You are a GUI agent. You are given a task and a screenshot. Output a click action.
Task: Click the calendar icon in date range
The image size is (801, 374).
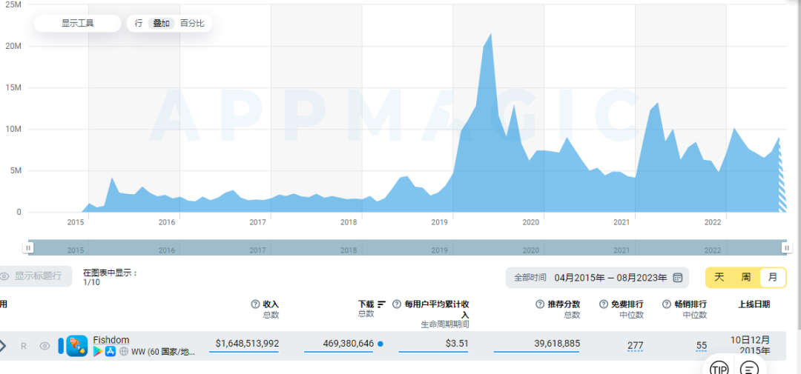coord(677,278)
